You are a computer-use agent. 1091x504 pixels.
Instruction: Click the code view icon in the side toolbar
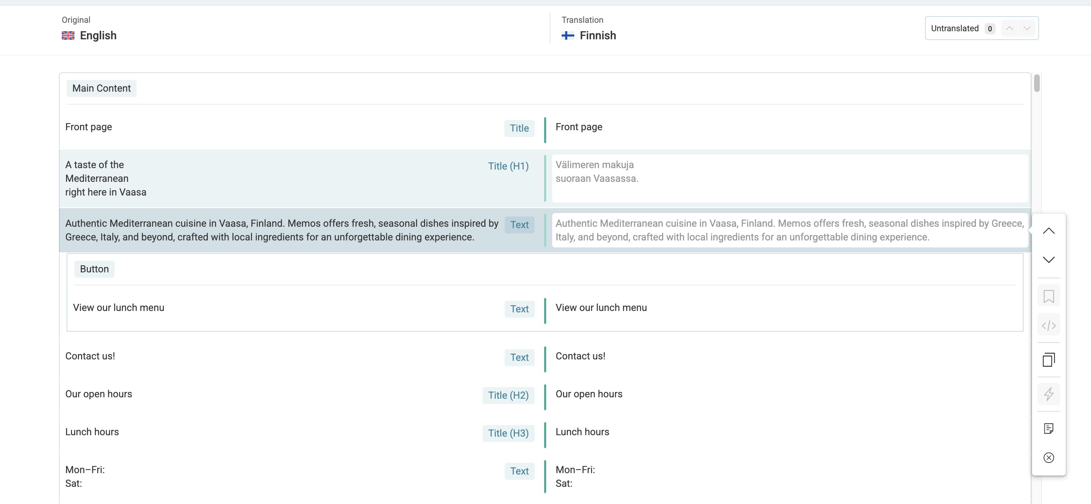1048,325
